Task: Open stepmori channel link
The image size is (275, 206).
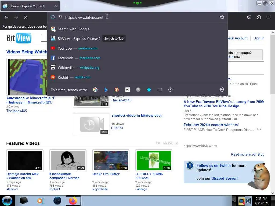Action: coord(12,189)
